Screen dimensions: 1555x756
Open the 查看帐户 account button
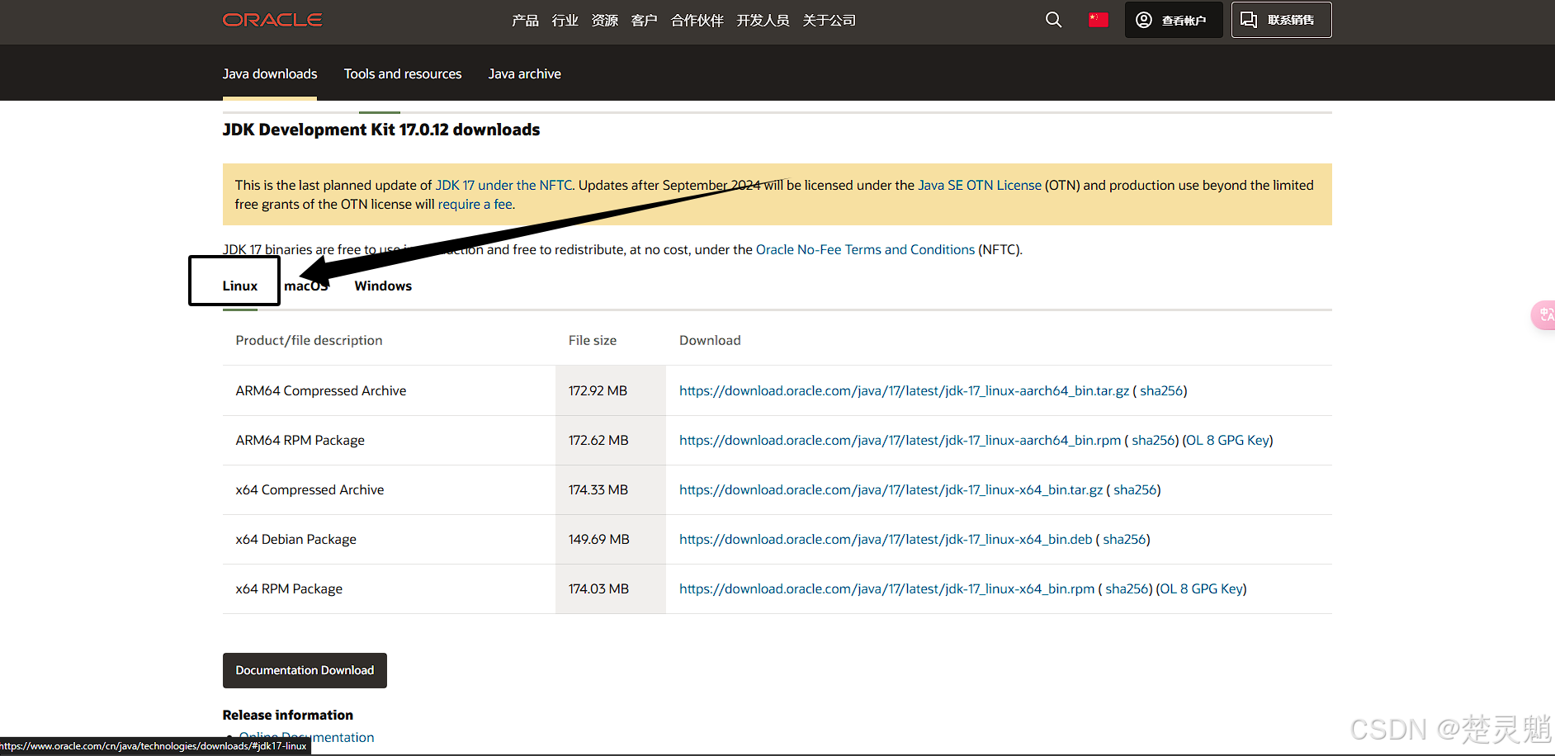pos(1173,20)
